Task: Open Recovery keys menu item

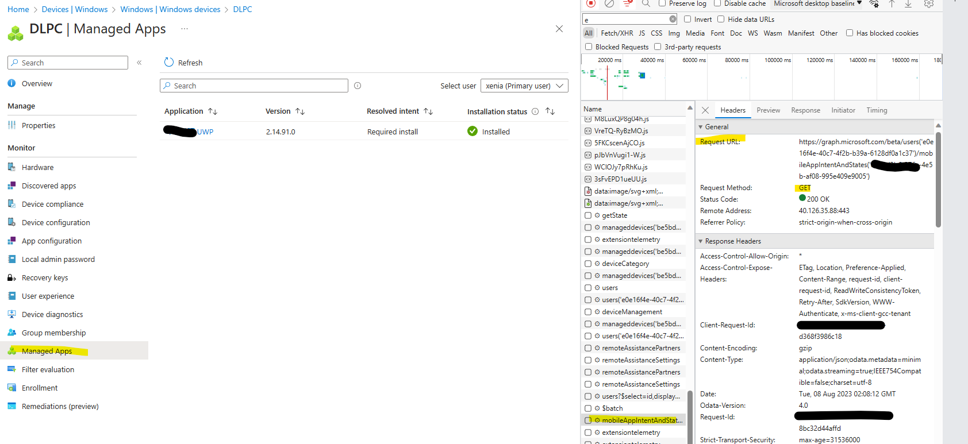Action: (45, 277)
